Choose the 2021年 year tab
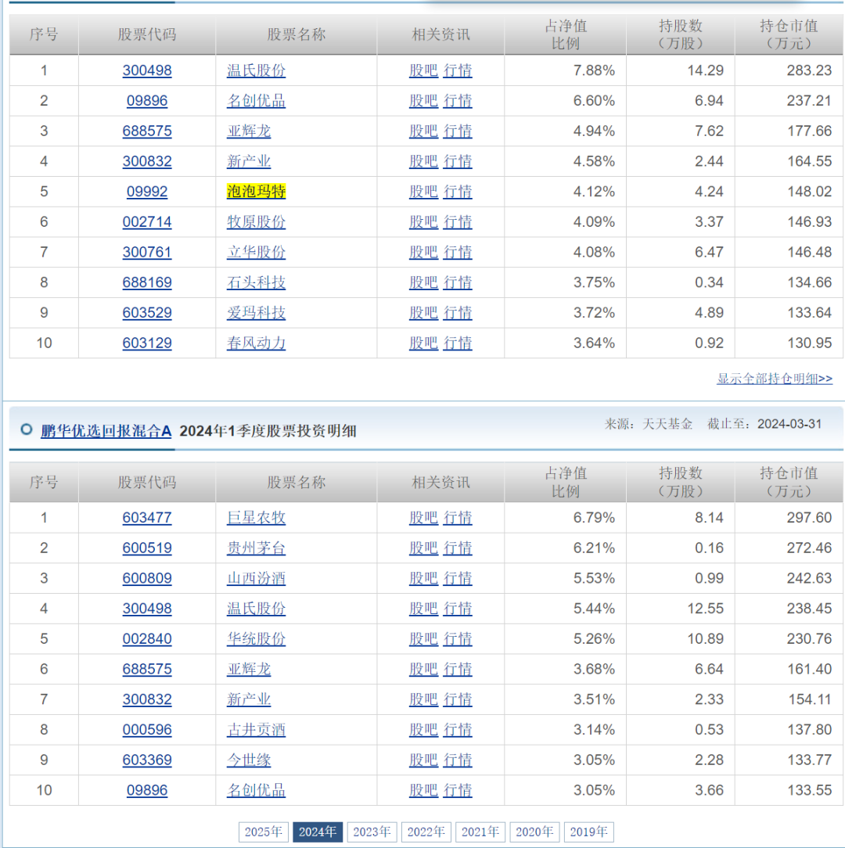Image resolution: width=845 pixels, height=848 pixels. pos(480,832)
